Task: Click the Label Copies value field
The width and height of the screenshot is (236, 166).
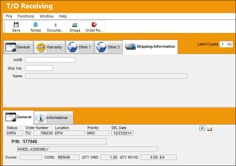Action: coord(223,44)
